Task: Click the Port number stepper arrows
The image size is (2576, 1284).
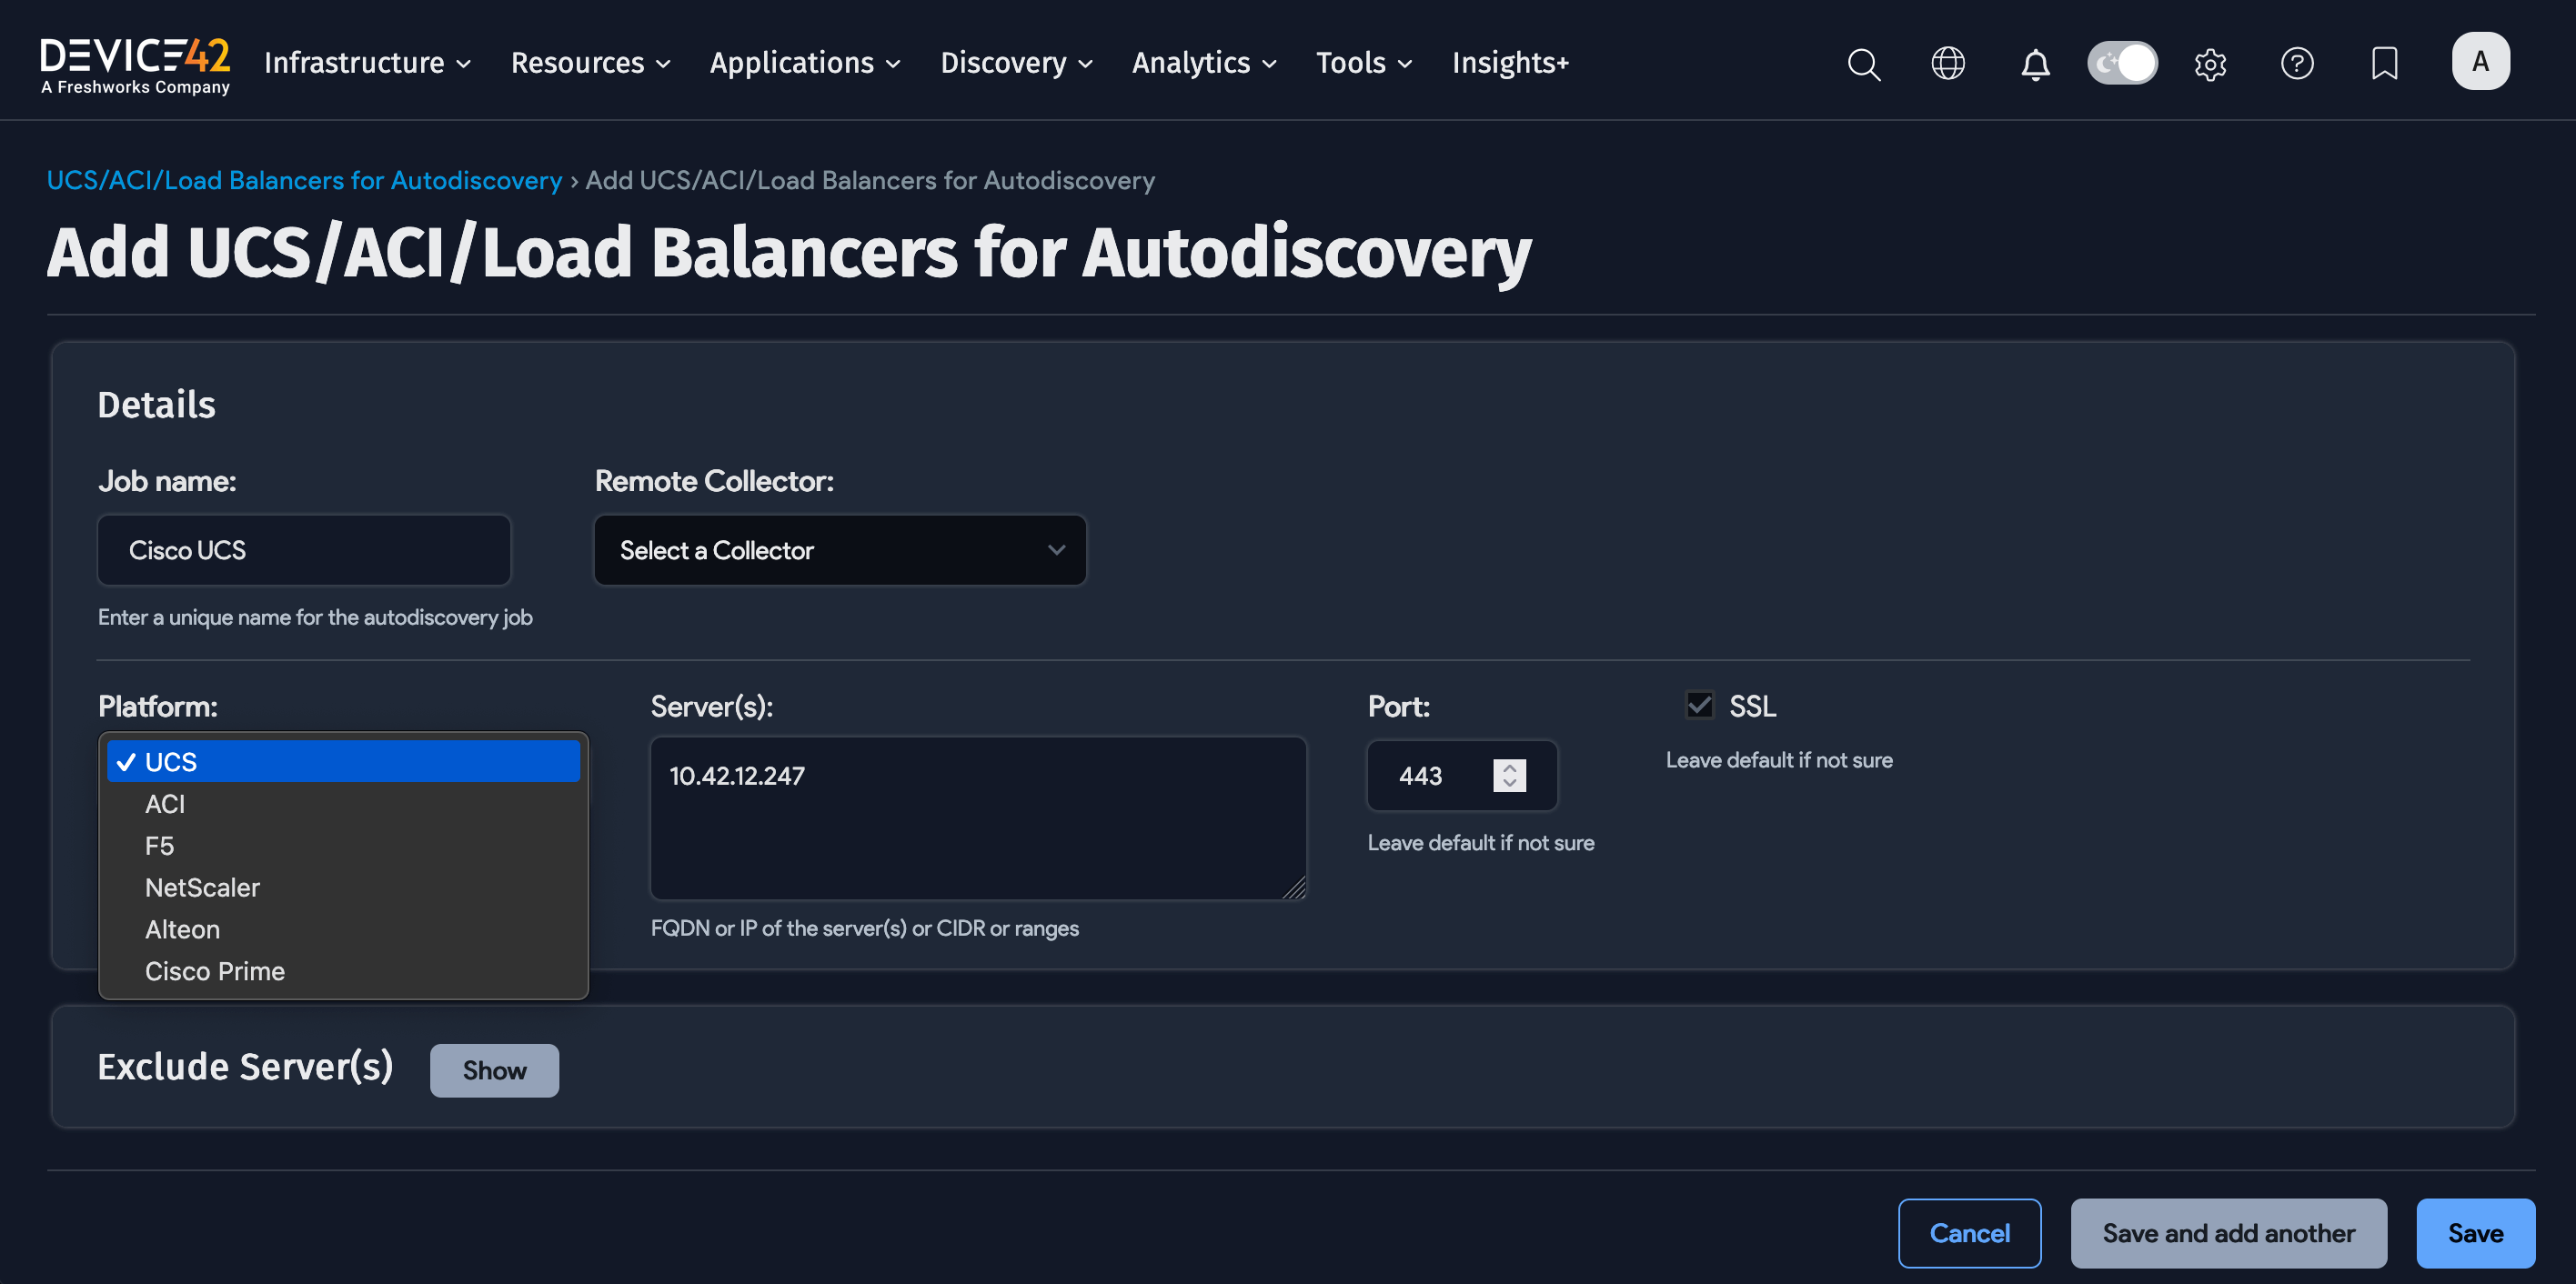Action: coord(1509,775)
